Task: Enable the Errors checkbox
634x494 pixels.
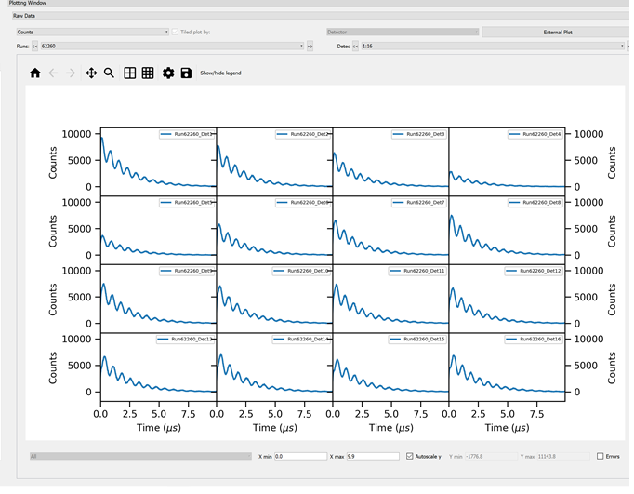Action: pyautogui.click(x=601, y=456)
